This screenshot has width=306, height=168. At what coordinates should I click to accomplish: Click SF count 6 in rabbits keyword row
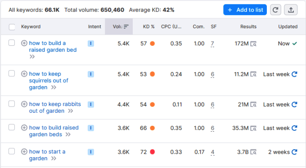[212, 105]
